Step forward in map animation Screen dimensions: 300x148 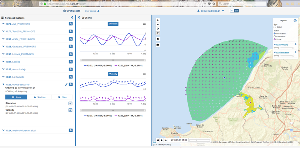point(166,140)
